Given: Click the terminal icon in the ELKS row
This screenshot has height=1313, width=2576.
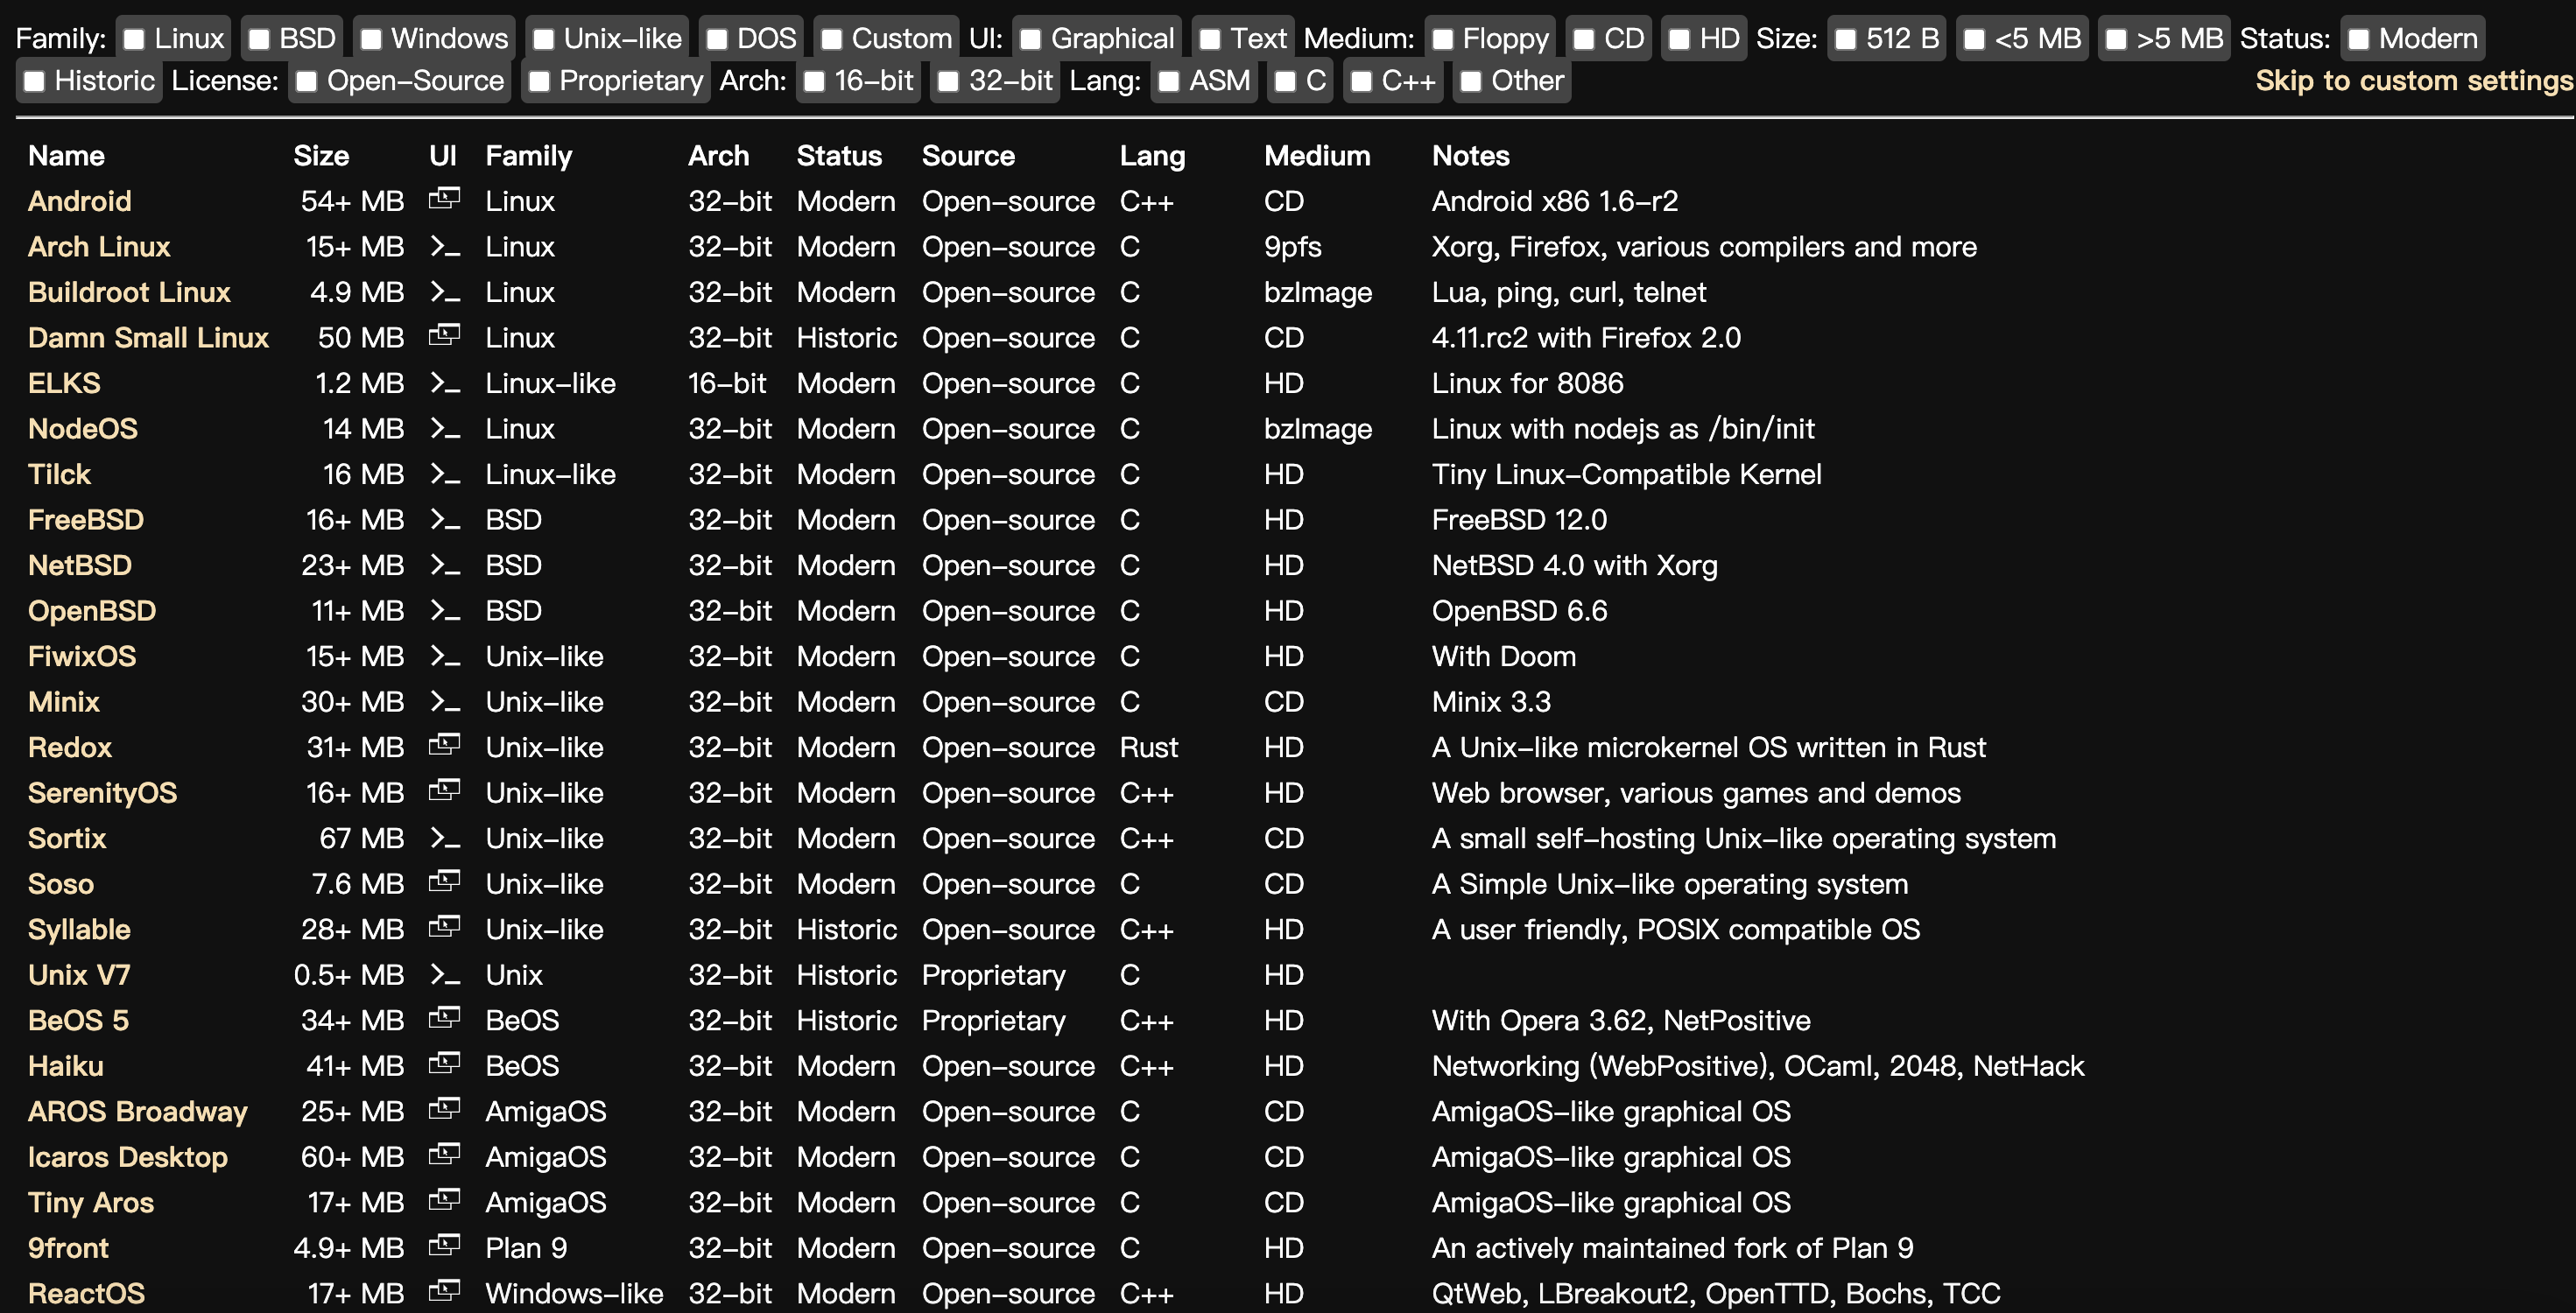Looking at the screenshot, I should pyautogui.click(x=444, y=383).
